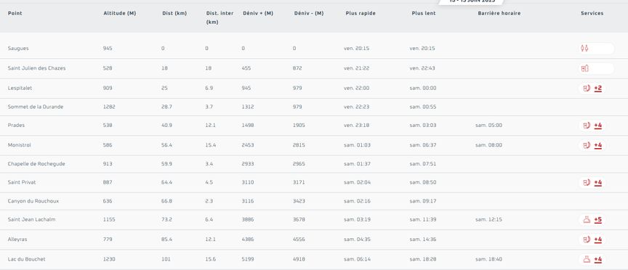628x270 pixels.
Task: Click the services icon in Alleyras row
Action: 587,240
